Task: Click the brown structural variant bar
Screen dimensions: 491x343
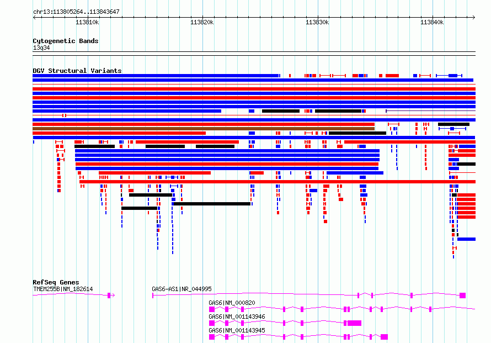Action: [204, 129]
